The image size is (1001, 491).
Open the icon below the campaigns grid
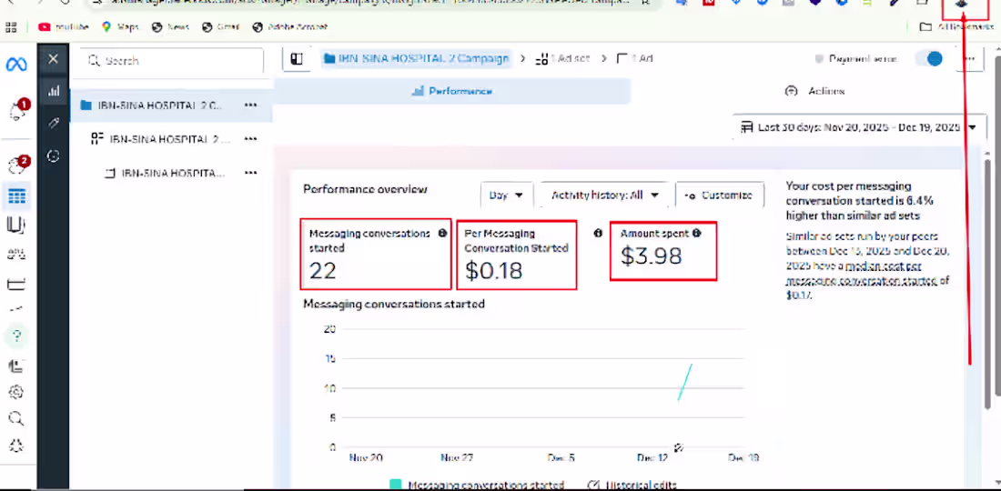(16, 225)
